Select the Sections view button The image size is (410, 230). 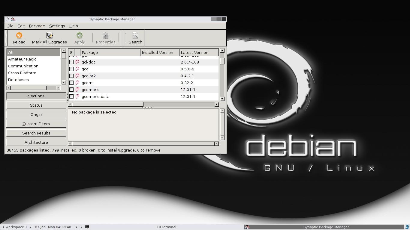pos(36,96)
